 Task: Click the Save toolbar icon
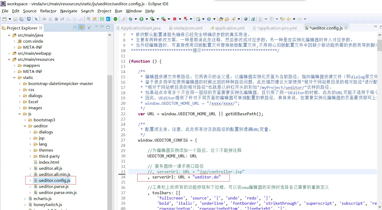[x=16, y=19]
